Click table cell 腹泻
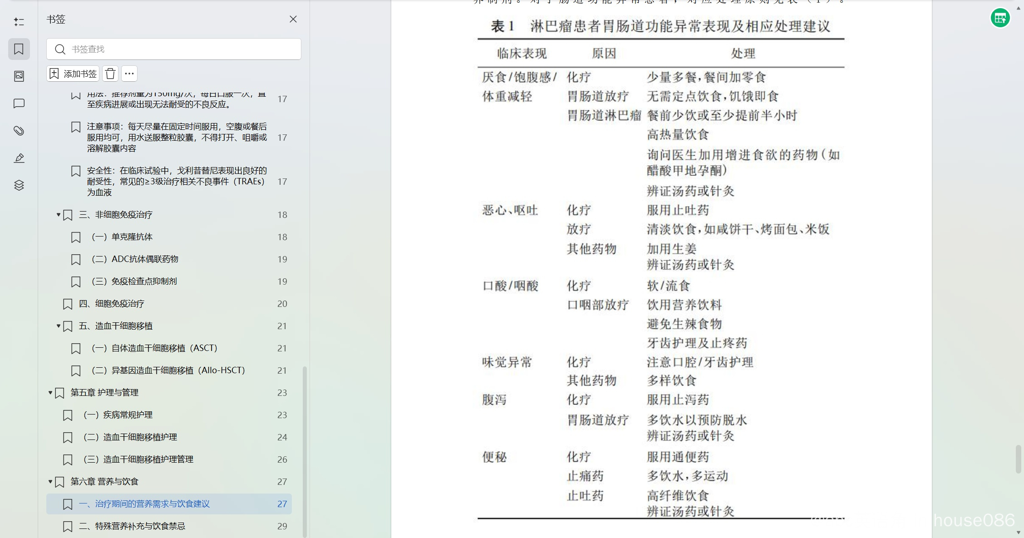The width and height of the screenshot is (1024, 538). click(x=494, y=400)
